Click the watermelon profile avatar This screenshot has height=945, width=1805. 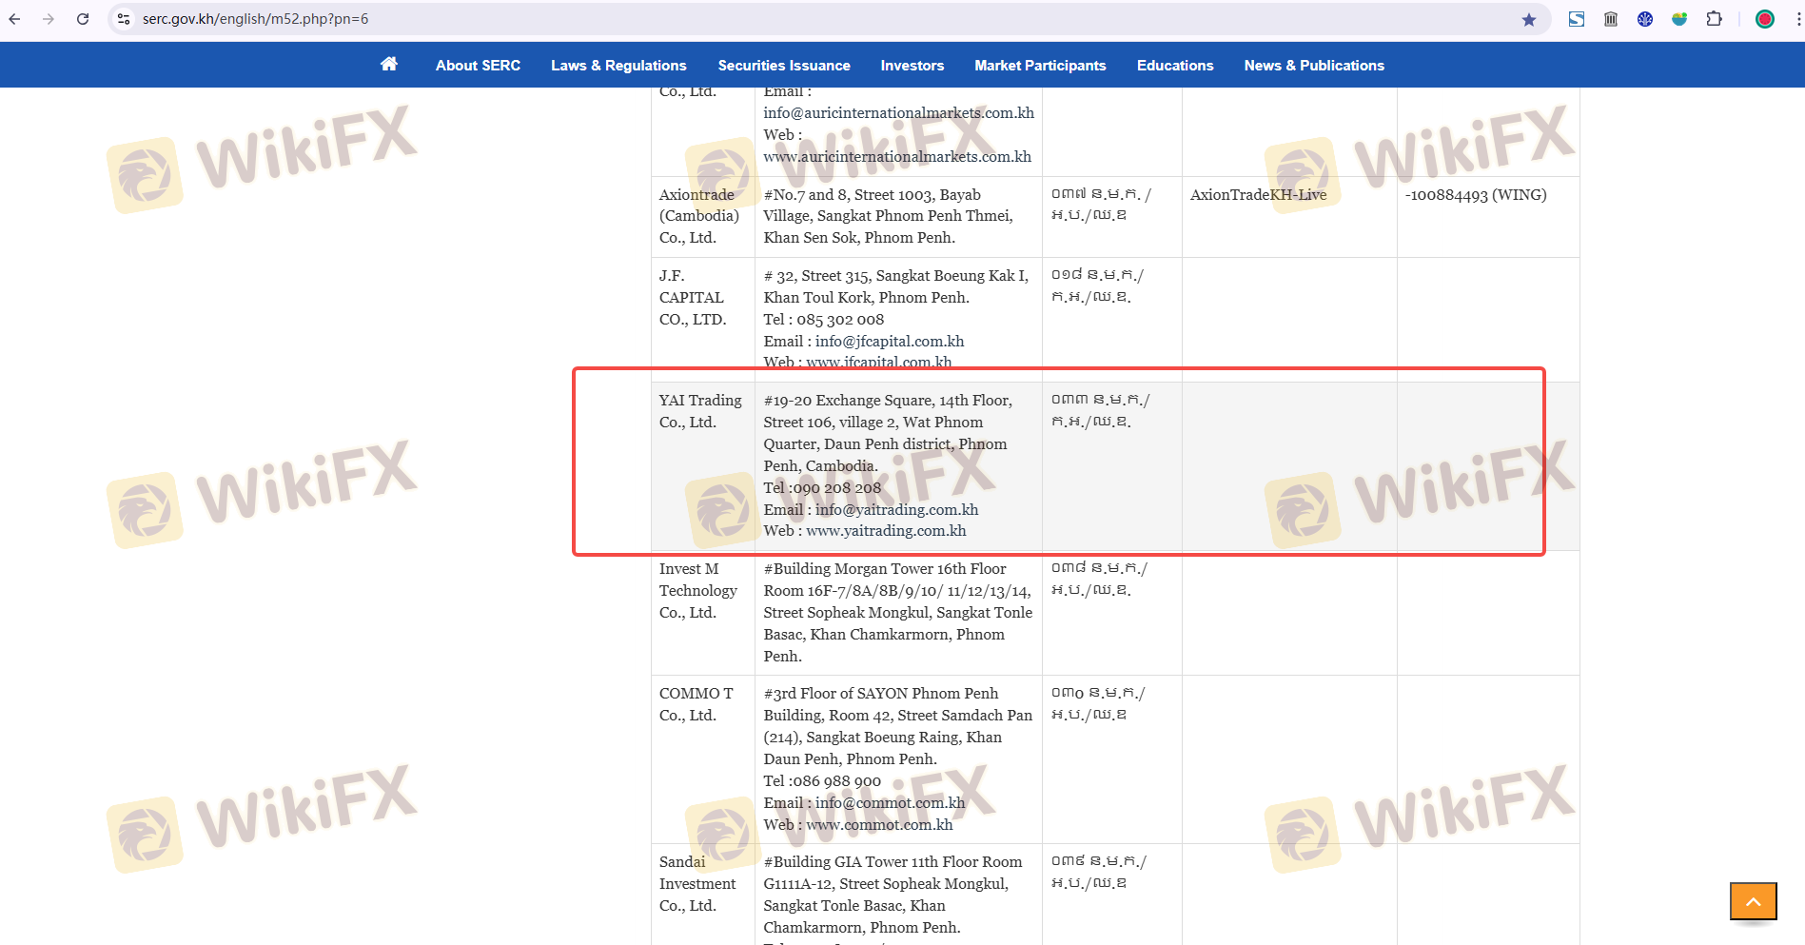(1764, 19)
